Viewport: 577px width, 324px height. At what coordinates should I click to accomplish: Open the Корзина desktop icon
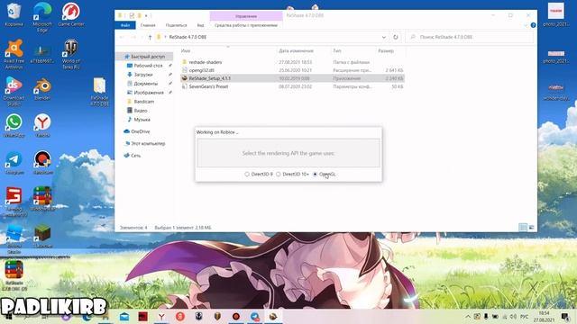[x=14, y=15]
